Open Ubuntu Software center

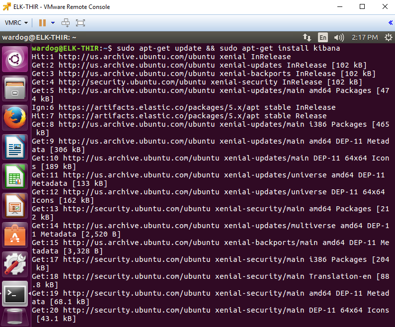pyautogui.click(x=15, y=235)
